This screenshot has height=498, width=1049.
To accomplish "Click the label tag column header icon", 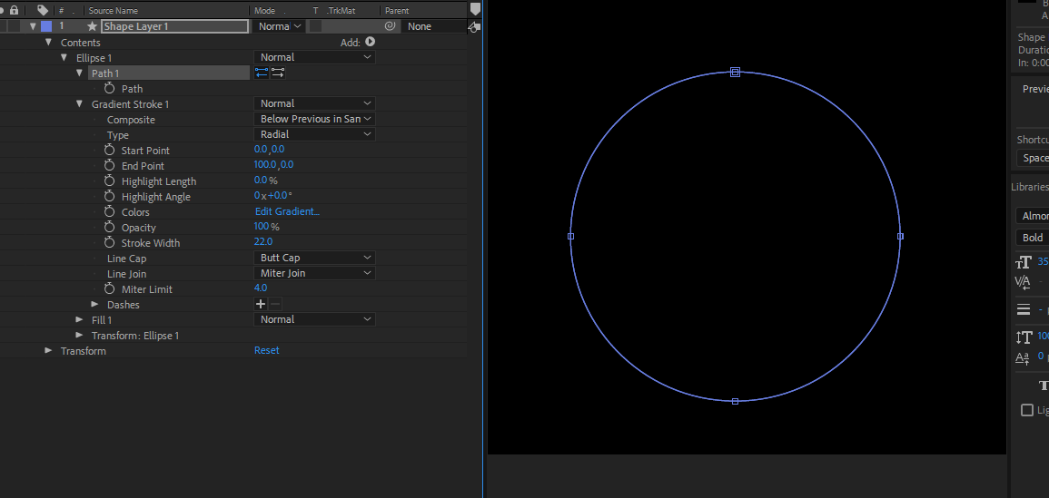I will (x=43, y=10).
